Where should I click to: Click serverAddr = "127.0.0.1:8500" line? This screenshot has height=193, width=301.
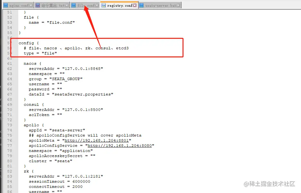pyautogui.click(x=66, y=110)
